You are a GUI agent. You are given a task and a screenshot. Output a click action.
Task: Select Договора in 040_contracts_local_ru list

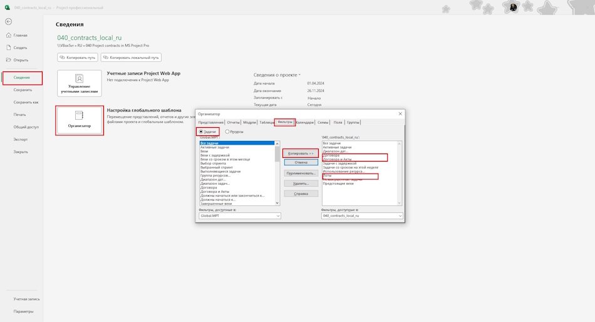pyautogui.click(x=331, y=155)
